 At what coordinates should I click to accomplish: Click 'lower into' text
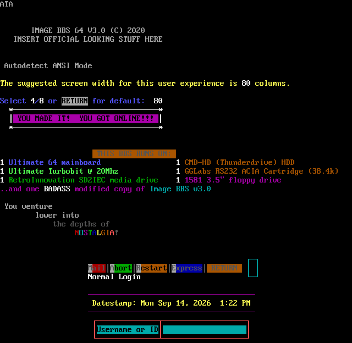(57, 215)
